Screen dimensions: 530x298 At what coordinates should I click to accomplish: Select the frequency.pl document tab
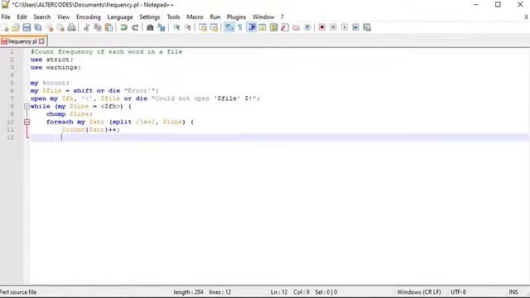coord(22,41)
